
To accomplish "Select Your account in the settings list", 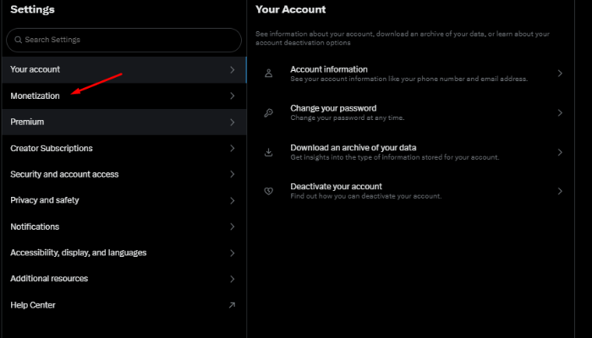I will point(35,69).
